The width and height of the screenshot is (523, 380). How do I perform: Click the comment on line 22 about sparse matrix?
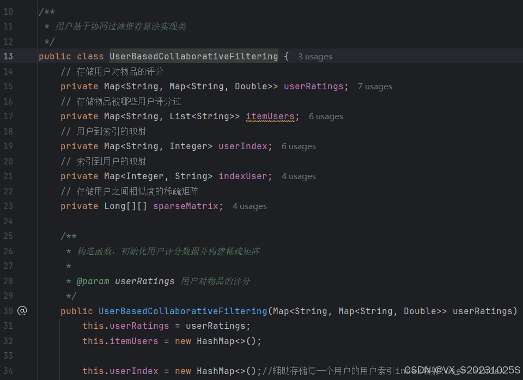[130, 191]
